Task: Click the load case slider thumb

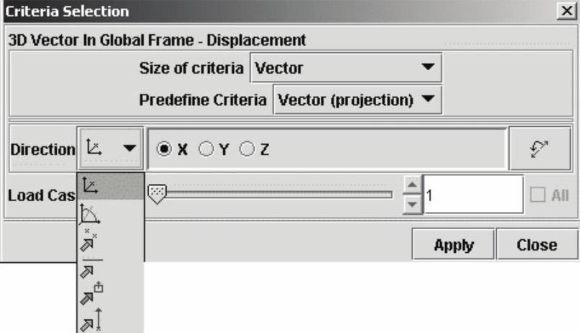Action: [156, 193]
